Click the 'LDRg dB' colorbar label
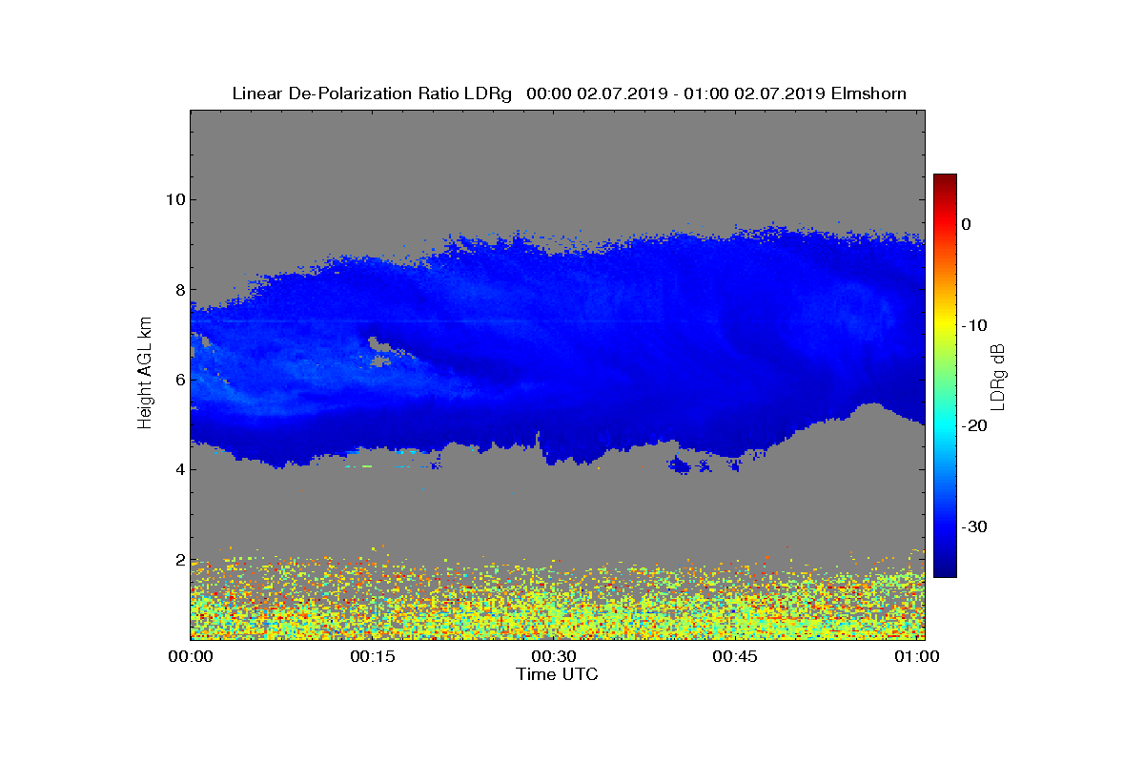Viewport: 1144px width, 763px height. pos(998,376)
